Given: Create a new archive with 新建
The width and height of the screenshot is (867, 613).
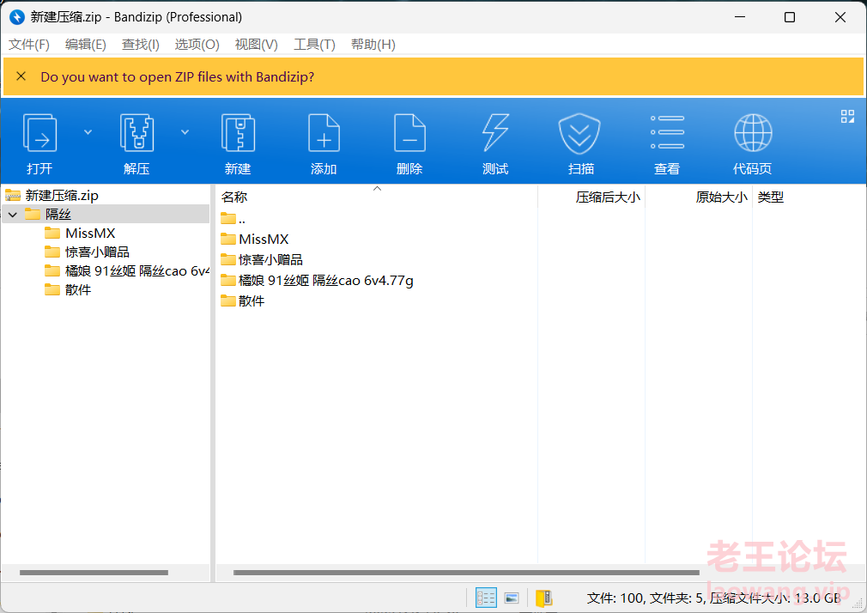Looking at the screenshot, I should [x=238, y=133].
